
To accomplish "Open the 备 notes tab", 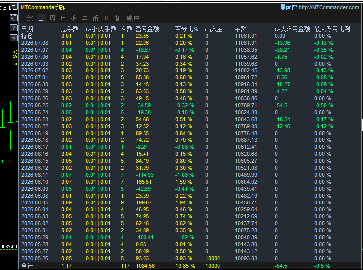I will [x=118, y=18].
